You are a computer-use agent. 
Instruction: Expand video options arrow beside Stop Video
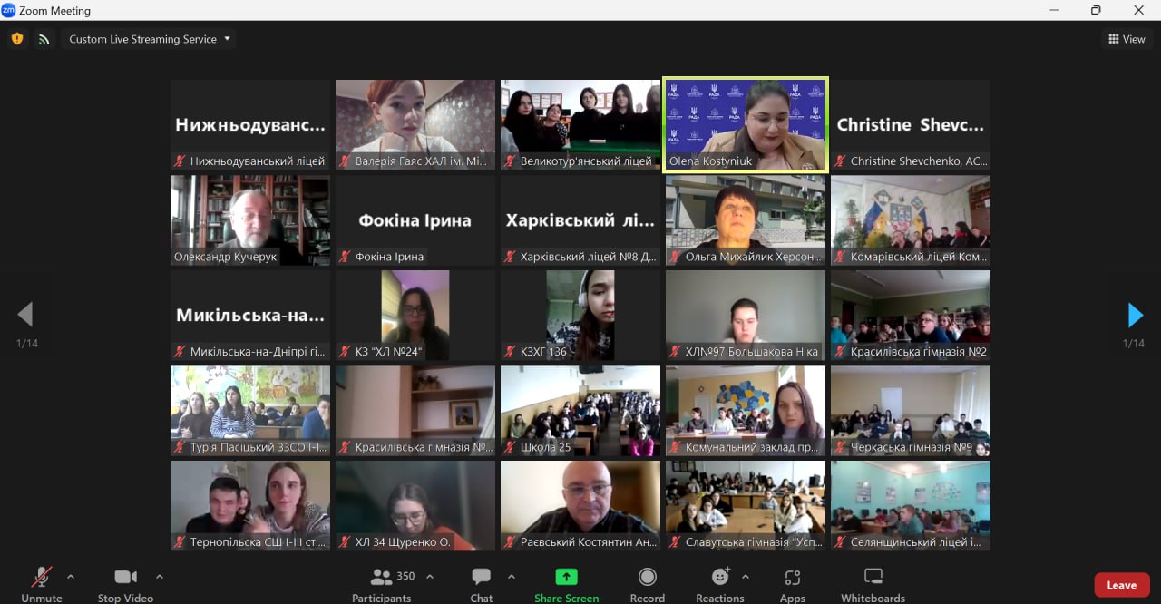160,577
